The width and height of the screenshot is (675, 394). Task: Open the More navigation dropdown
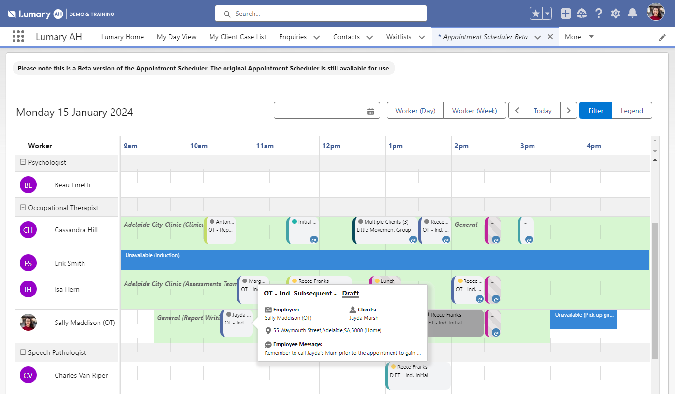coord(579,37)
